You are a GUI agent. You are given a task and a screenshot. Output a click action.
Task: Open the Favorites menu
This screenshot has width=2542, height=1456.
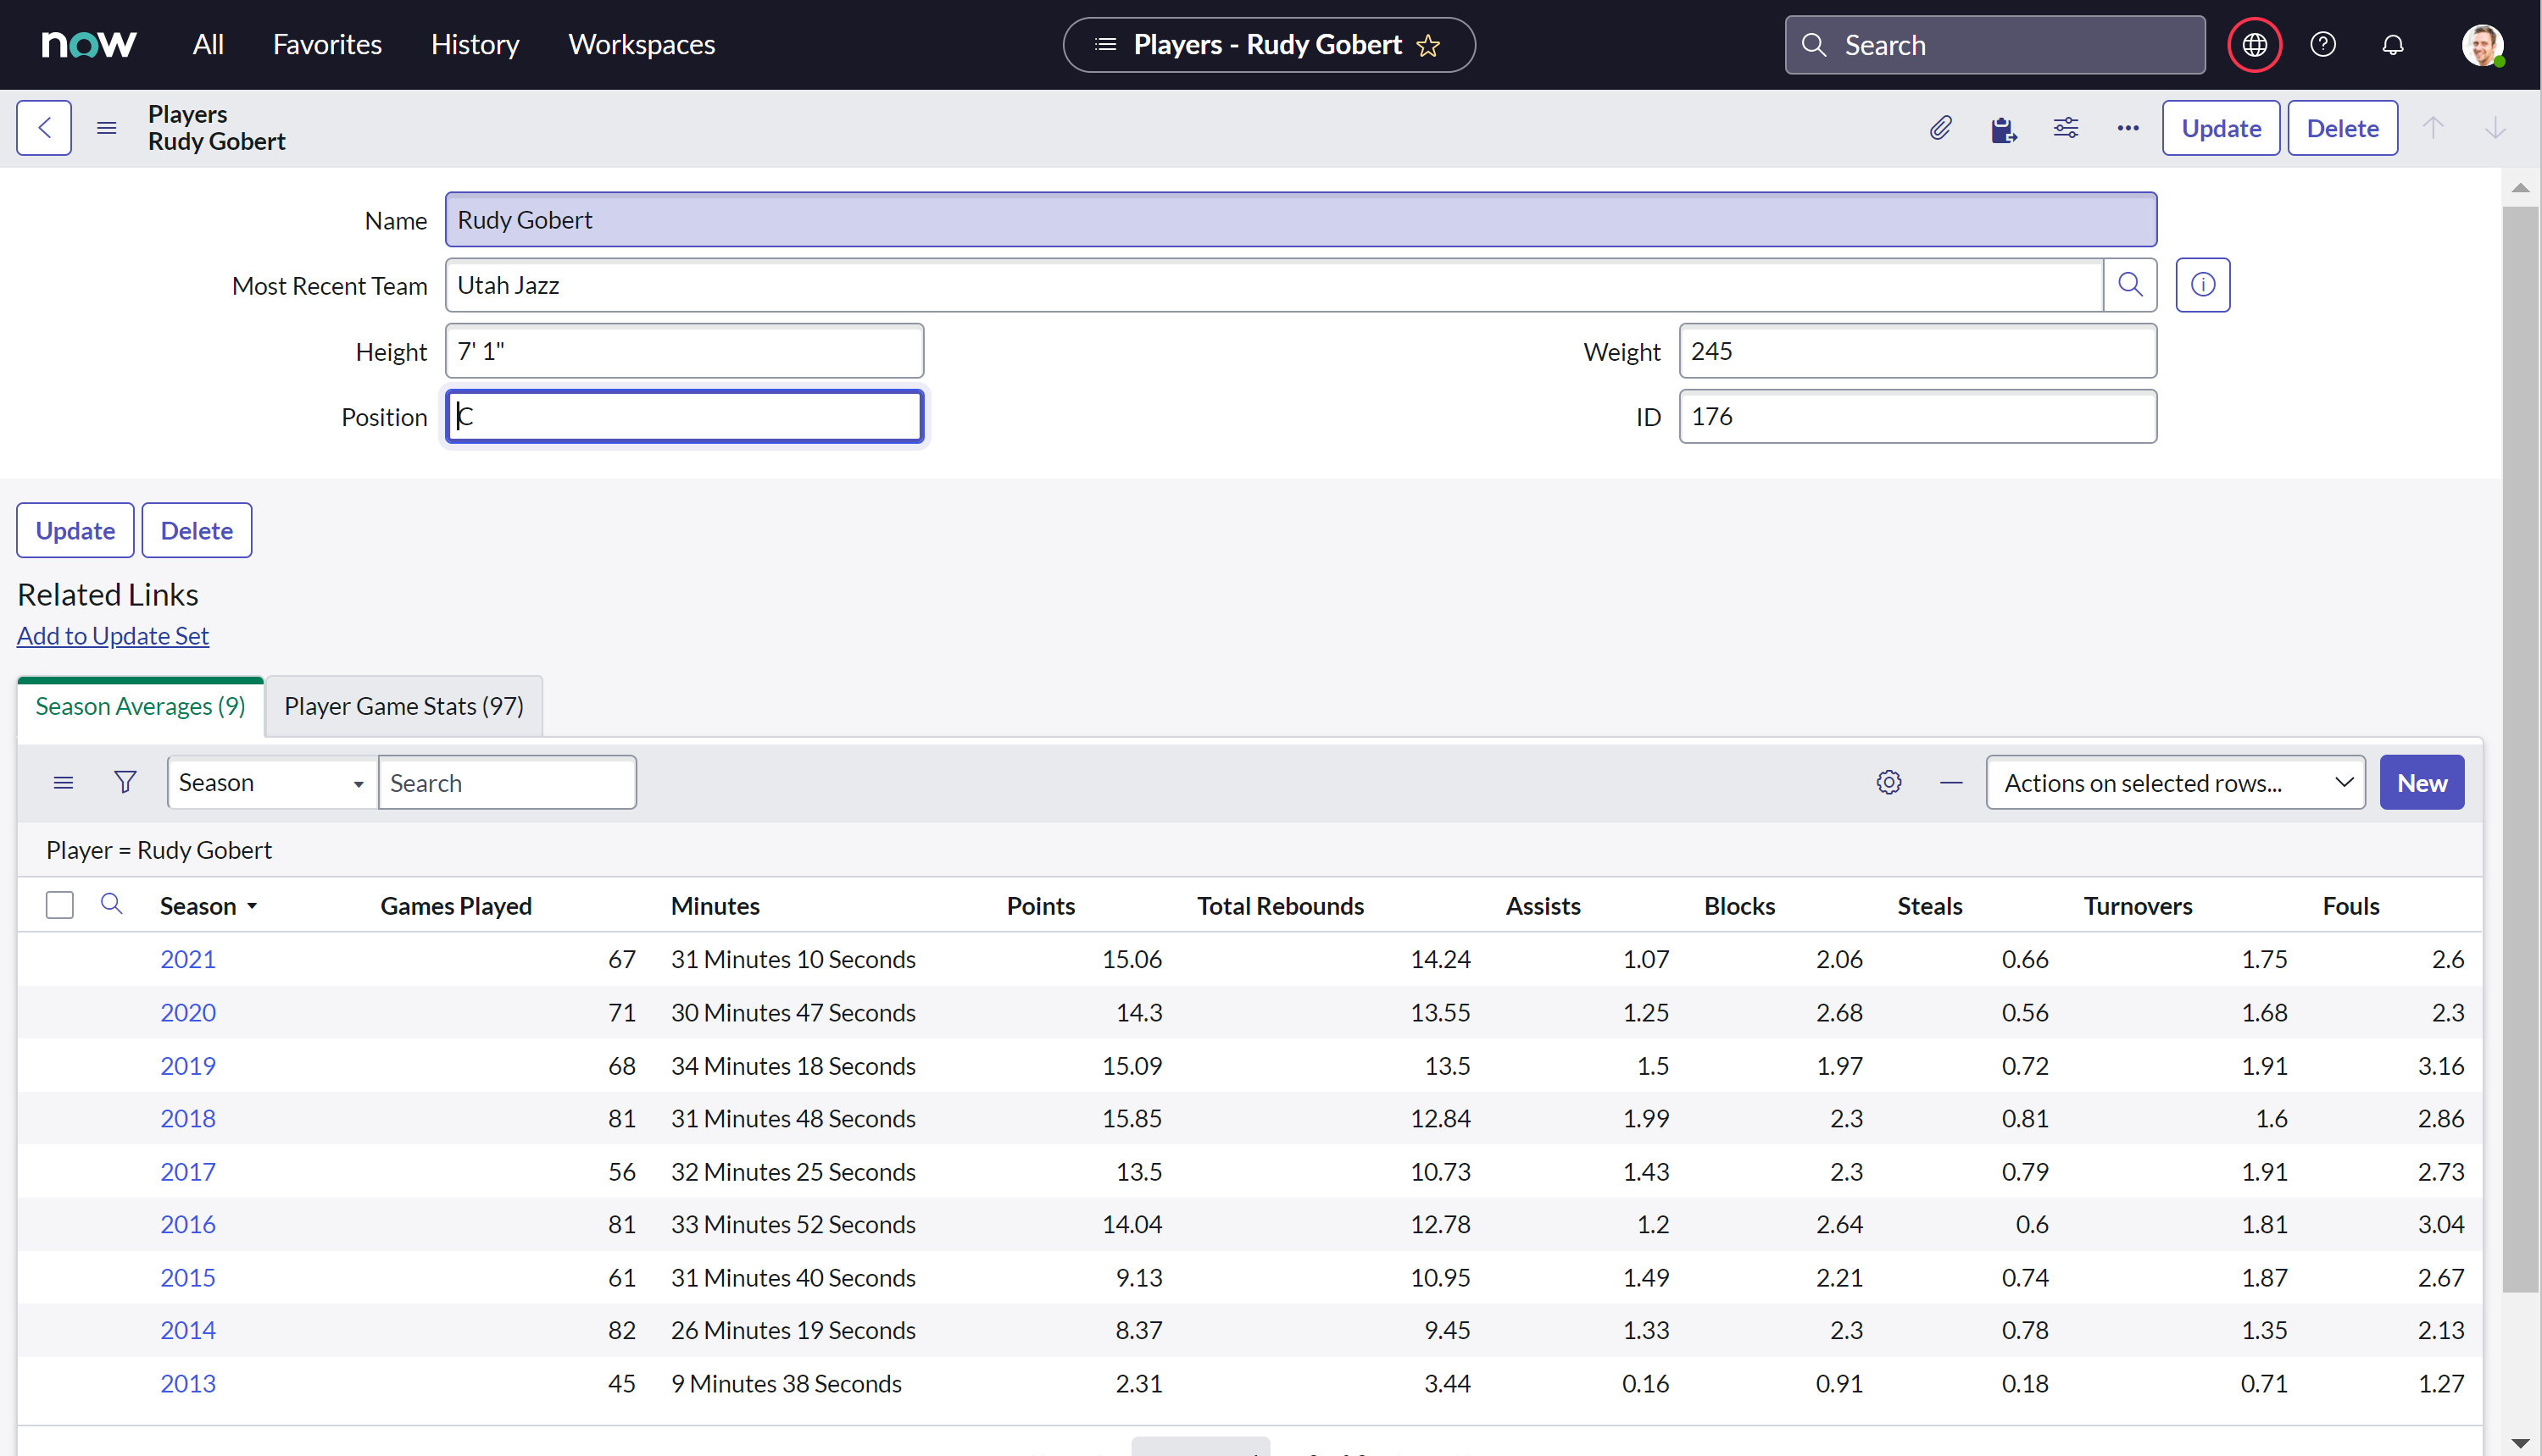(327, 45)
